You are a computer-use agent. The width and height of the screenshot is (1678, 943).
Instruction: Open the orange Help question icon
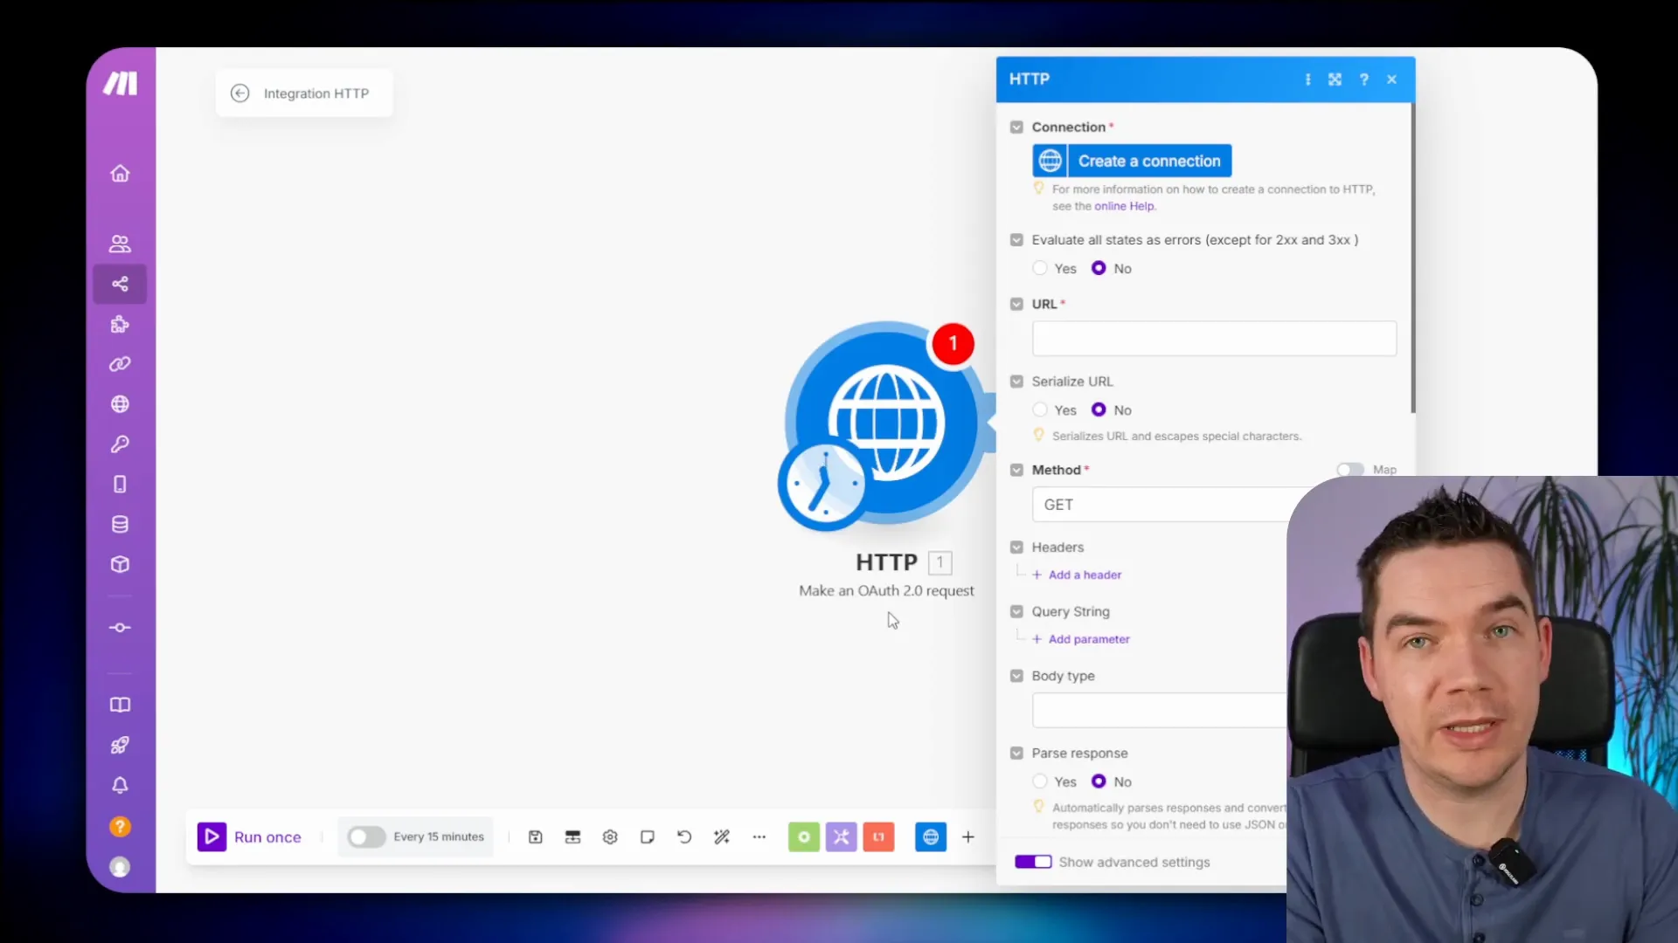pyautogui.click(x=120, y=826)
